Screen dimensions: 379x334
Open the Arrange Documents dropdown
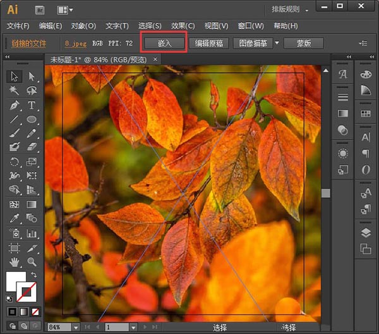pyautogui.click(x=65, y=10)
